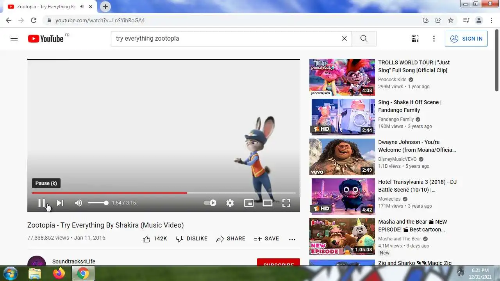Viewport: 500px width, 281px height.
Task: Go back in browser history
Action: (x=9, y=20)
